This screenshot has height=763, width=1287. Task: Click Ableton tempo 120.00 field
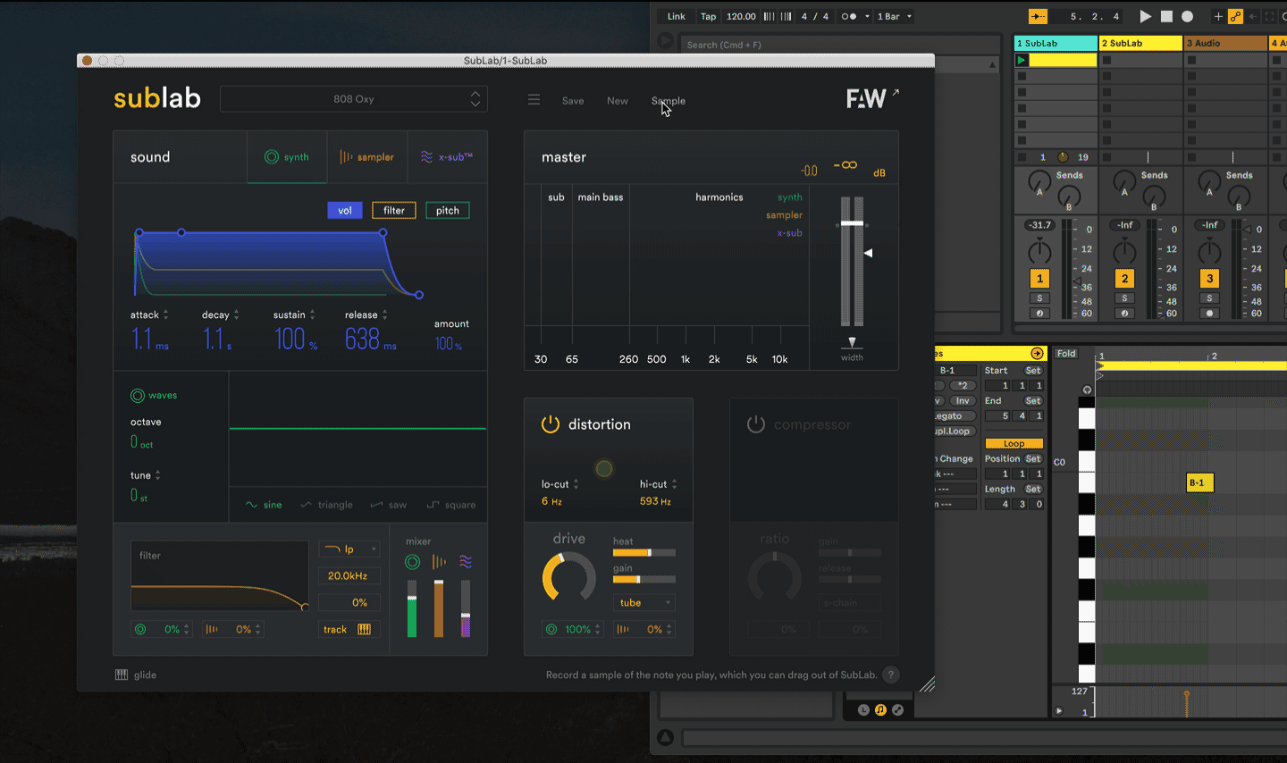coord(741,16)
